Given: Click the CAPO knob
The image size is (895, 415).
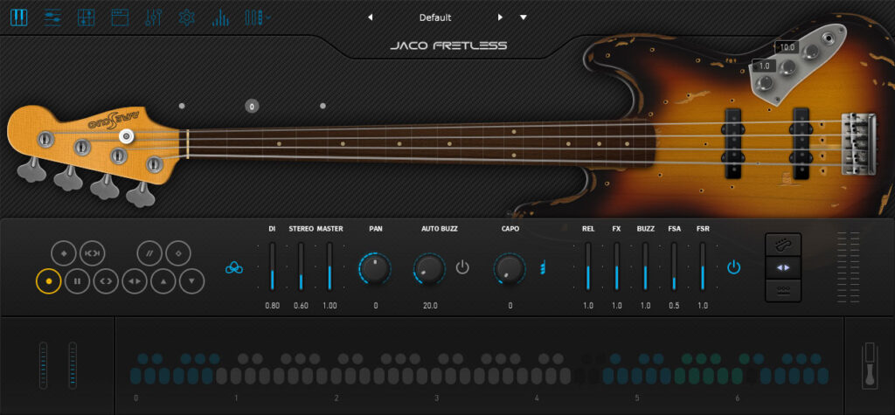Looking at the screenshot, I should pyautogui.click(x=510, y=269).
